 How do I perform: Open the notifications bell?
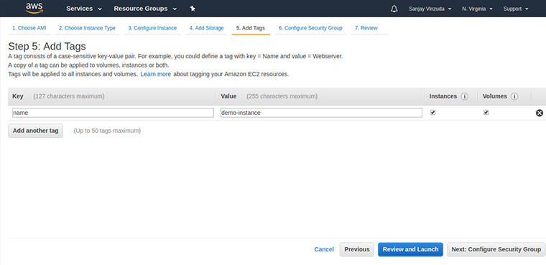394,9
